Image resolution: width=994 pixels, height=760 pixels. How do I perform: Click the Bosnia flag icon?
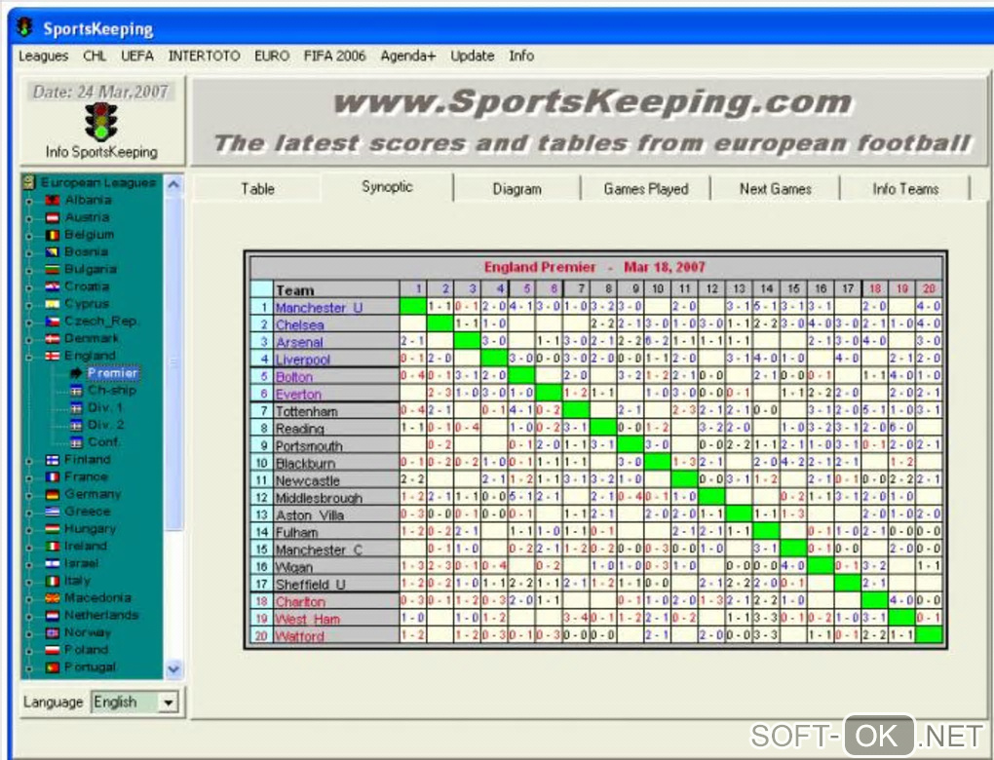point(53,252)
